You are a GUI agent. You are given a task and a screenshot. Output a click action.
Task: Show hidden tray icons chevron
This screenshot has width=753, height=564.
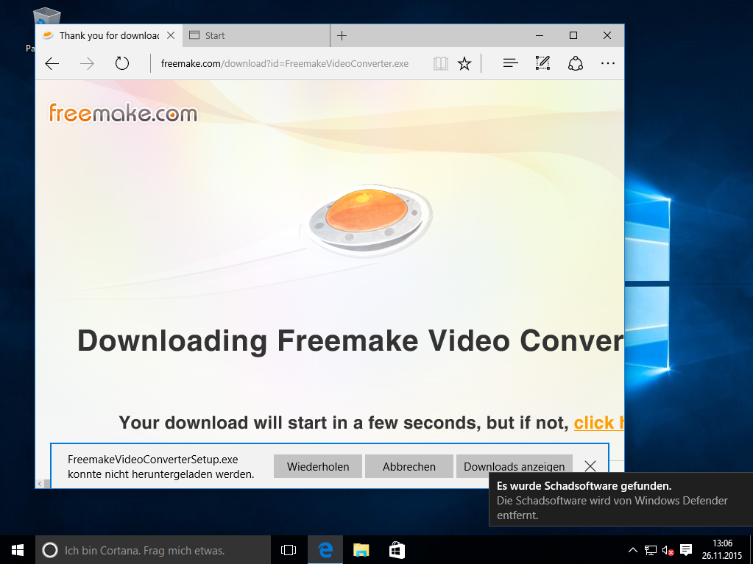pyautogui.click(x=633, y=550)
